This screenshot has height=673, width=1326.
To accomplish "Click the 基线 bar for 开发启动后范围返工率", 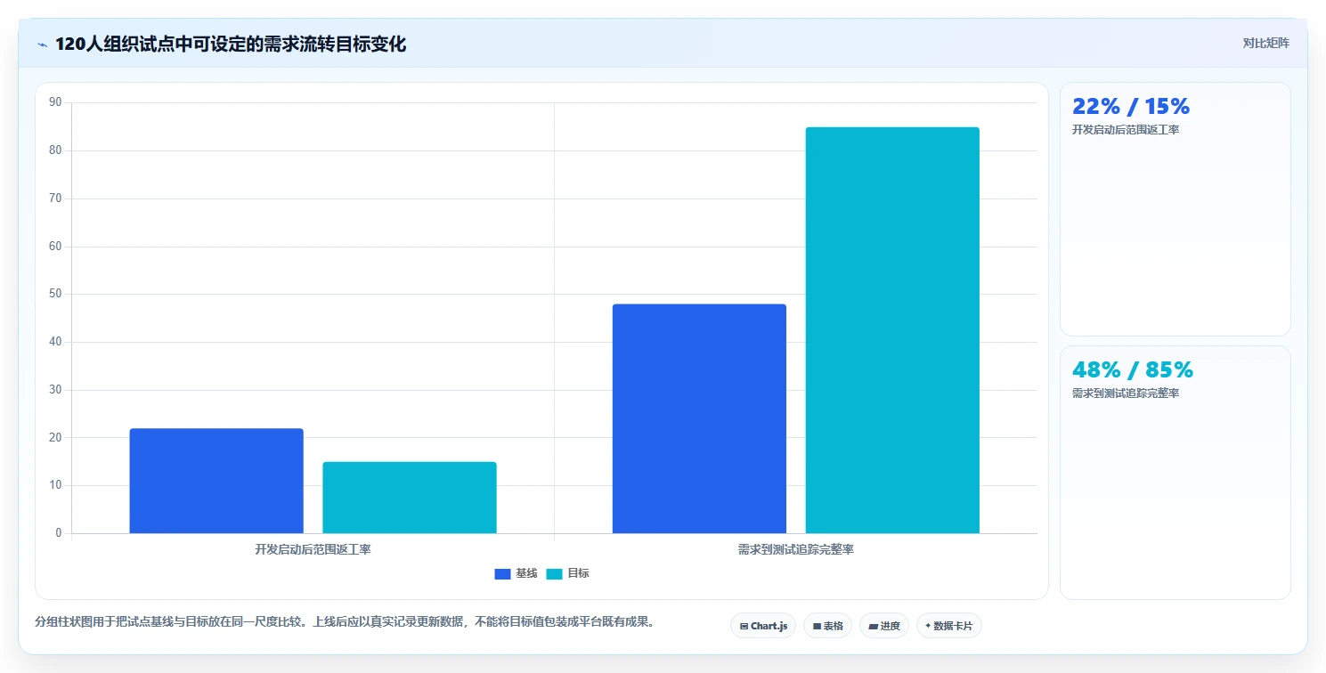I will pyautogui.click(x=216, y=481).
